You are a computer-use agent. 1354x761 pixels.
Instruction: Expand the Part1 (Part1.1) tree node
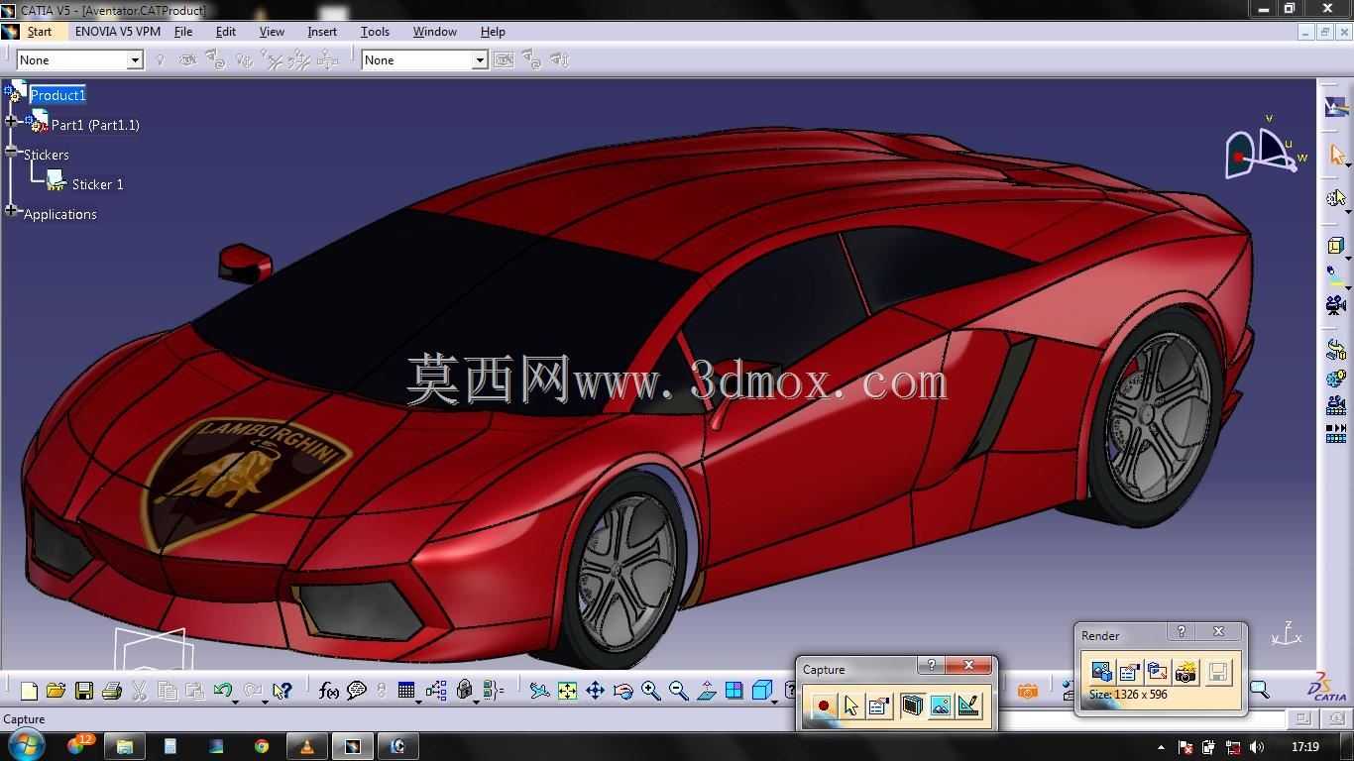pos(11,121)
